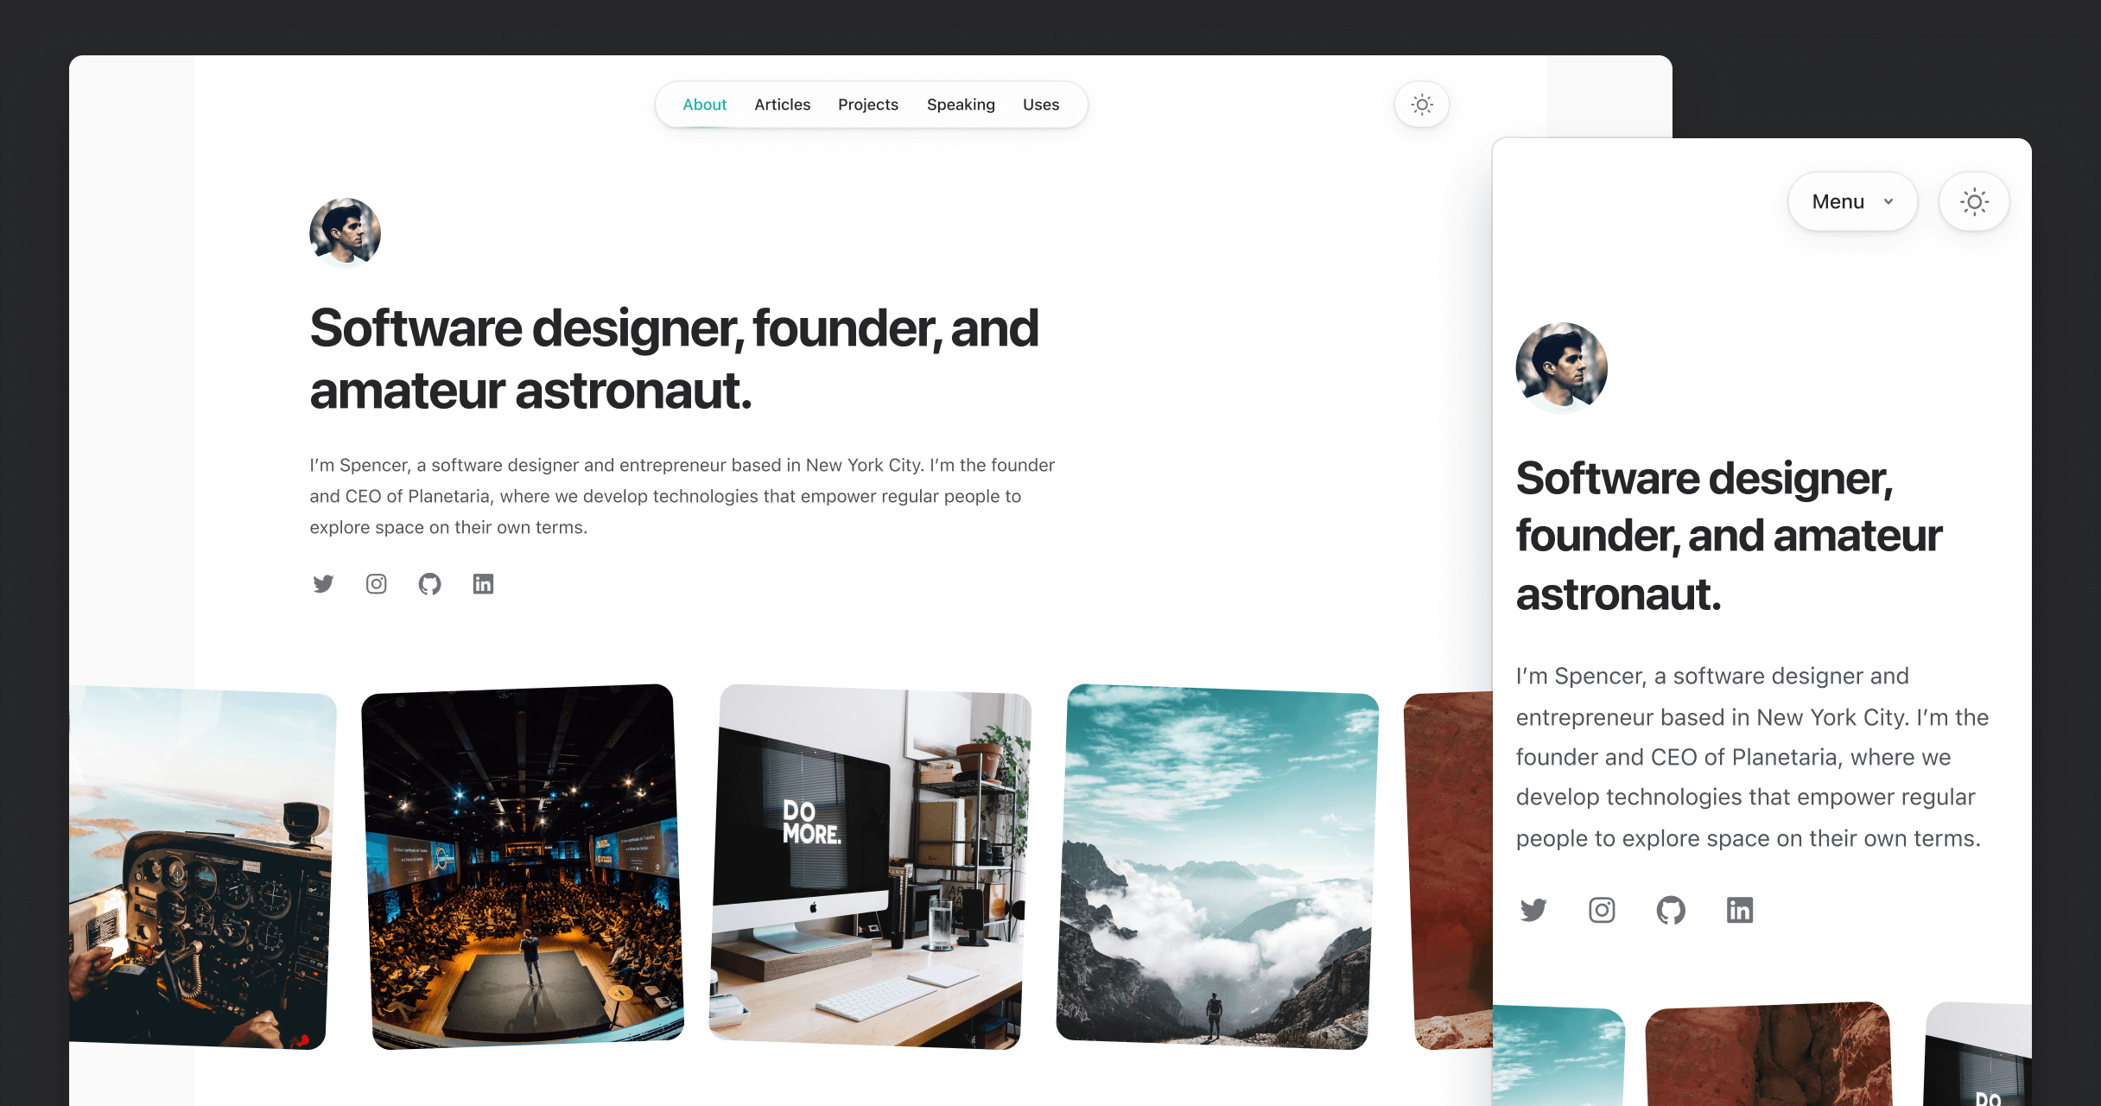Click the Instagram icon on mobile view
The image size is (2101, 1106).
pos(1603,910)
